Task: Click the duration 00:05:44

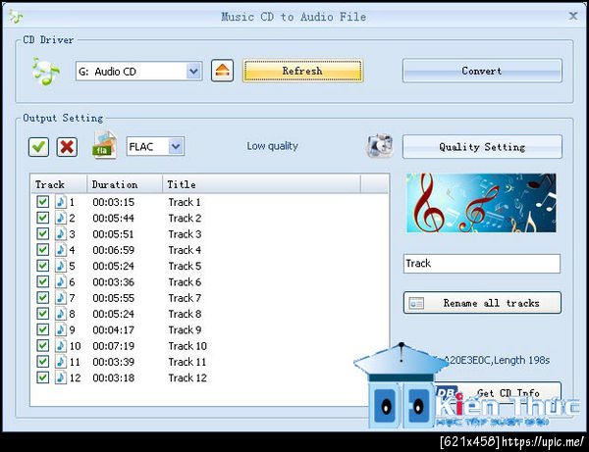Action: point(114,219)
